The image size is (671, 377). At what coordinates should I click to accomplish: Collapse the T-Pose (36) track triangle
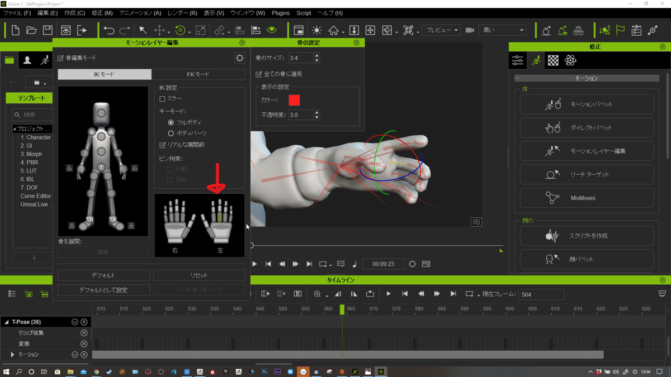[7, 322]
